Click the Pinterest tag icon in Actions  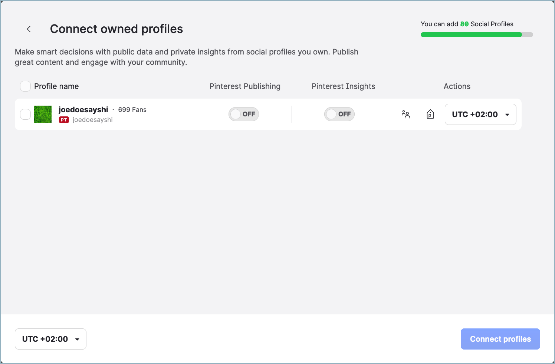430,115
